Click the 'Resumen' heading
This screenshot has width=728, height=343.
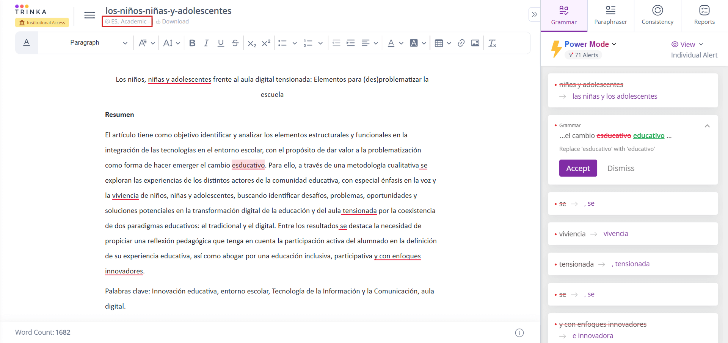[x=119, y=115]
